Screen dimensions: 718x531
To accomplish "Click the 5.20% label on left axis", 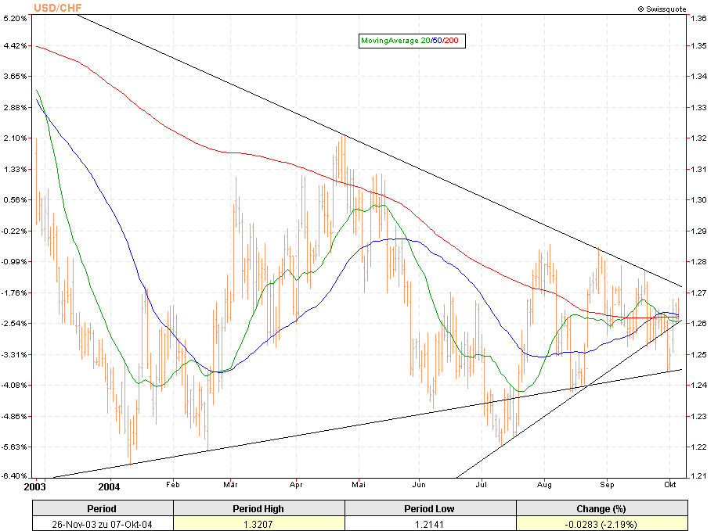I will point(15,18).
